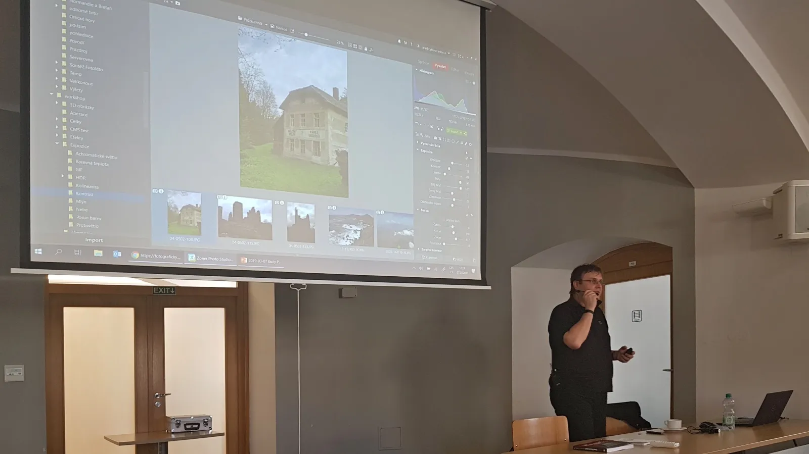Image resolution: width=809 pixels, height=454 pixels.
Task: Open the Nebe folder
Action: pyautogui.click(x=81, y=209)
